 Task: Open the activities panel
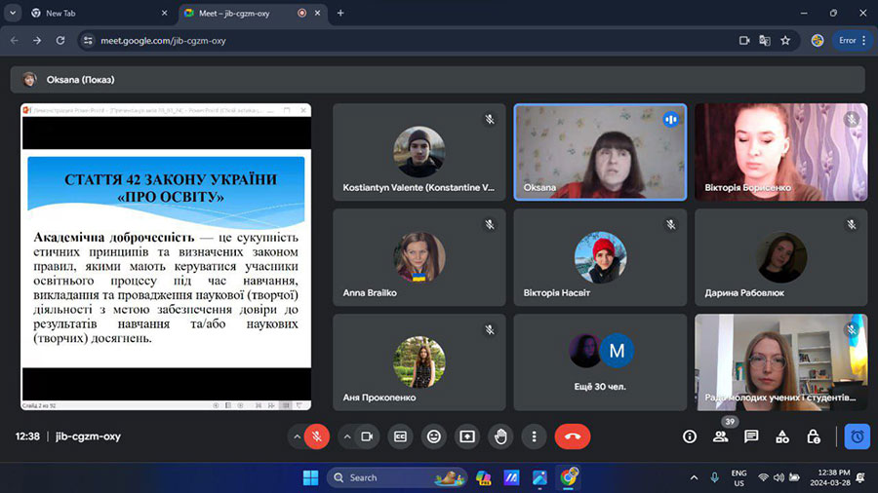[x=782, y=436]
